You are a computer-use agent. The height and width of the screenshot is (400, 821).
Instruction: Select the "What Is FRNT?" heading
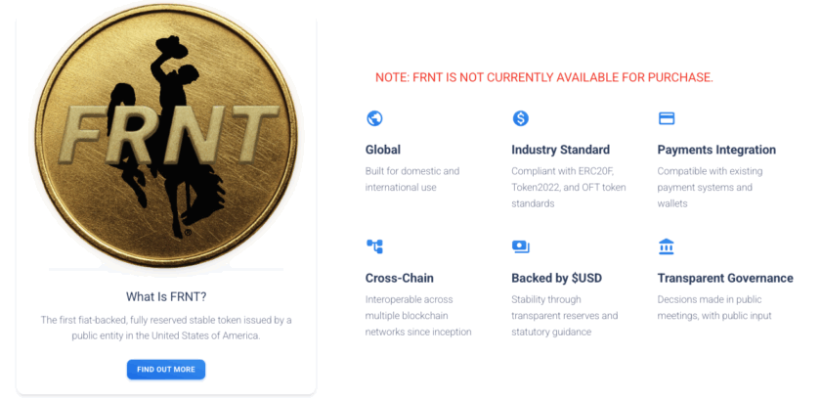coord(165,296)
